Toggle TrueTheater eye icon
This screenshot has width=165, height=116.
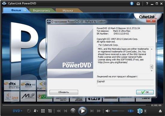130,111
